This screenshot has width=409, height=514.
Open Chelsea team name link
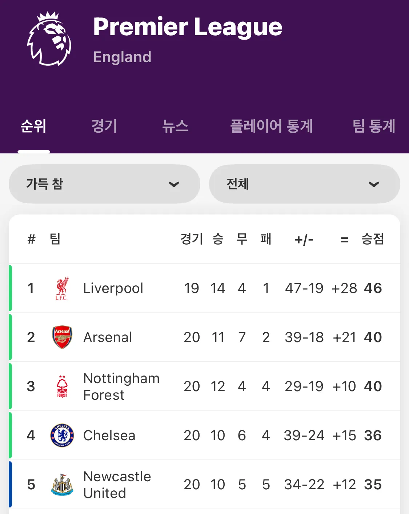coord(109,435)
